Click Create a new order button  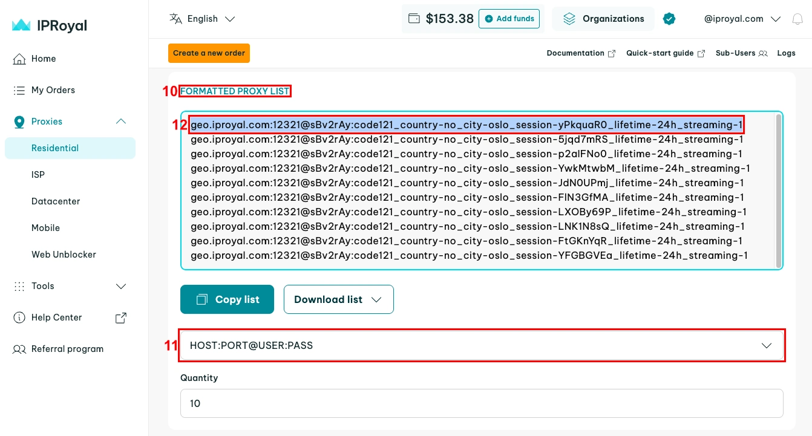click(209, 53)
